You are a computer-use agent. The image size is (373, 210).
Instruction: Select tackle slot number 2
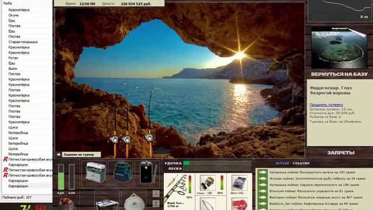pyautogui.click(x=156, y=204)
